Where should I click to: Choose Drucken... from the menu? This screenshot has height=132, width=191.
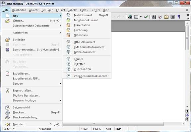click(32, 112)
